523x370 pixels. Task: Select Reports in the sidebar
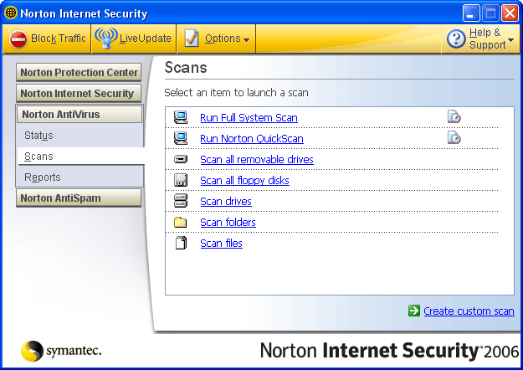tap(43, 177)
